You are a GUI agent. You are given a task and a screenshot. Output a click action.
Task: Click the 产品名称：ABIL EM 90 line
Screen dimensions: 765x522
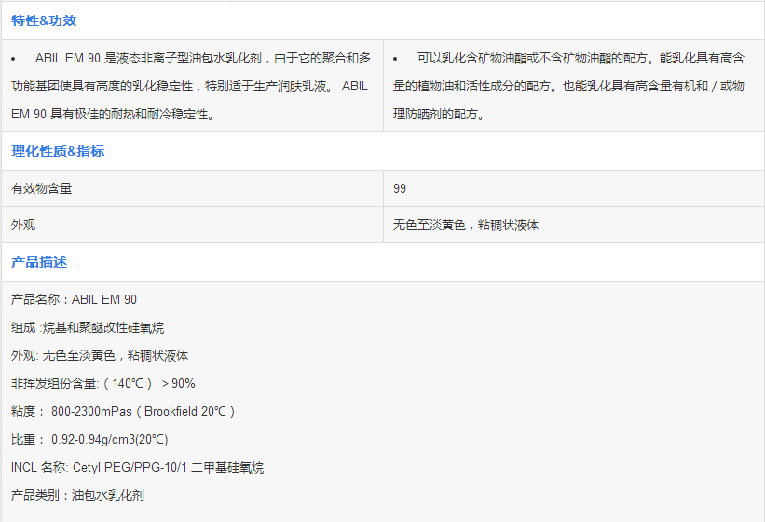74,300
